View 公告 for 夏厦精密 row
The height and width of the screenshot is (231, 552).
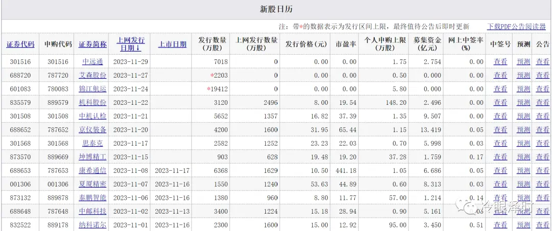(x=542, y=184)
